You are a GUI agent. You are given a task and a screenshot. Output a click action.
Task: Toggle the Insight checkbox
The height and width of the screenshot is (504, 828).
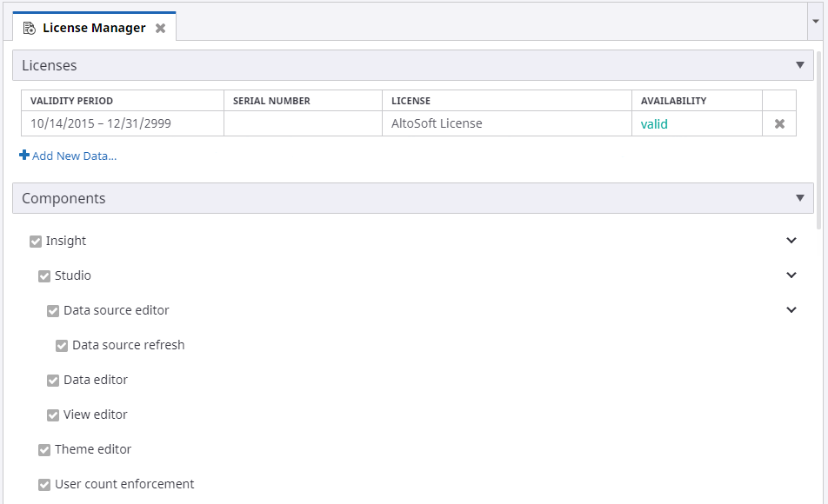[36, 242]
